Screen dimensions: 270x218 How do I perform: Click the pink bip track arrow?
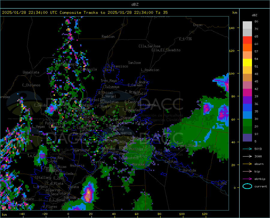tap(247, 171)
